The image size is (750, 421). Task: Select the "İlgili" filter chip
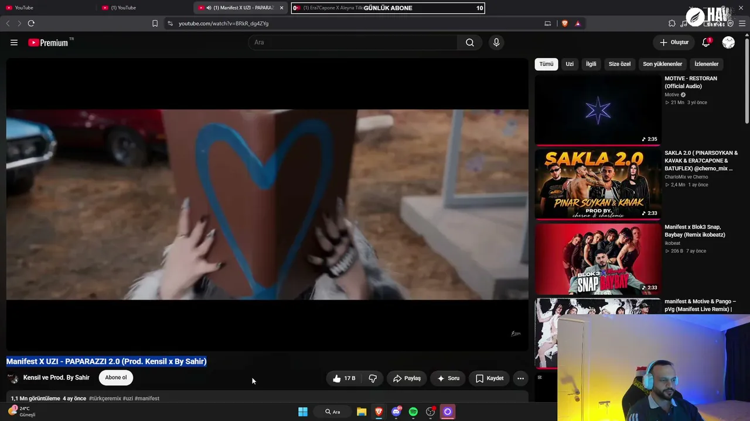tap(591, 64)
